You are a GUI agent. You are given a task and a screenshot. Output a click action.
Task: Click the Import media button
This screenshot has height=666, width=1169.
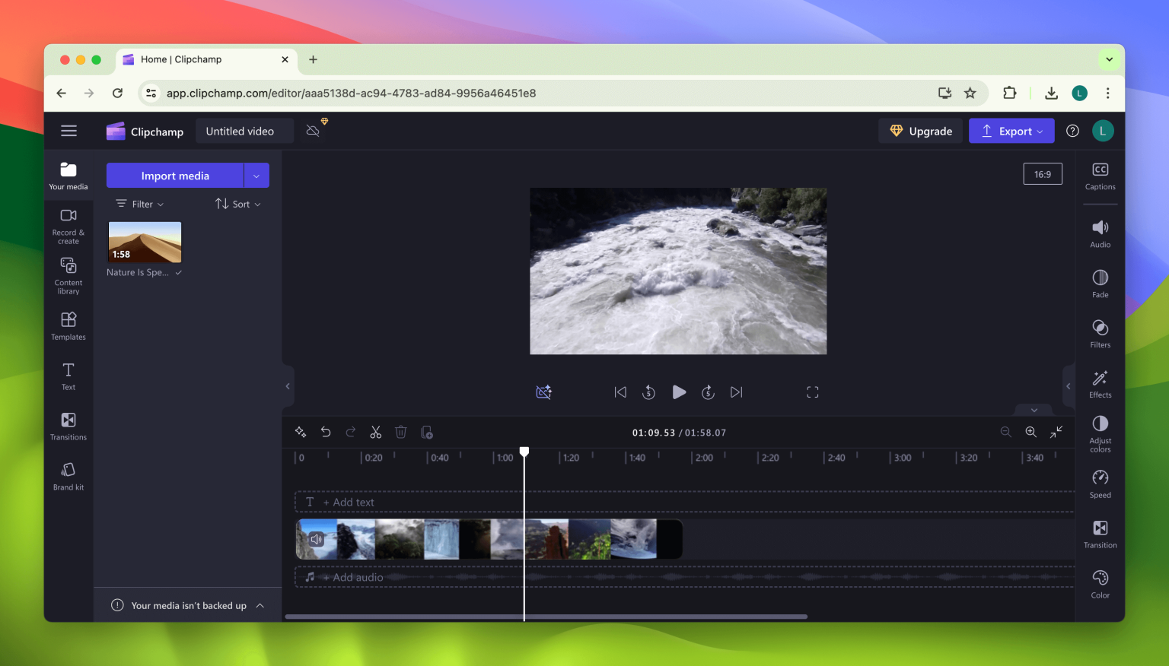point(176,175)
